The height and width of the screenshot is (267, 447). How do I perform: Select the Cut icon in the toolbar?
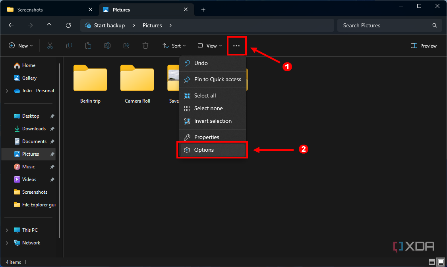pos(50,46)
